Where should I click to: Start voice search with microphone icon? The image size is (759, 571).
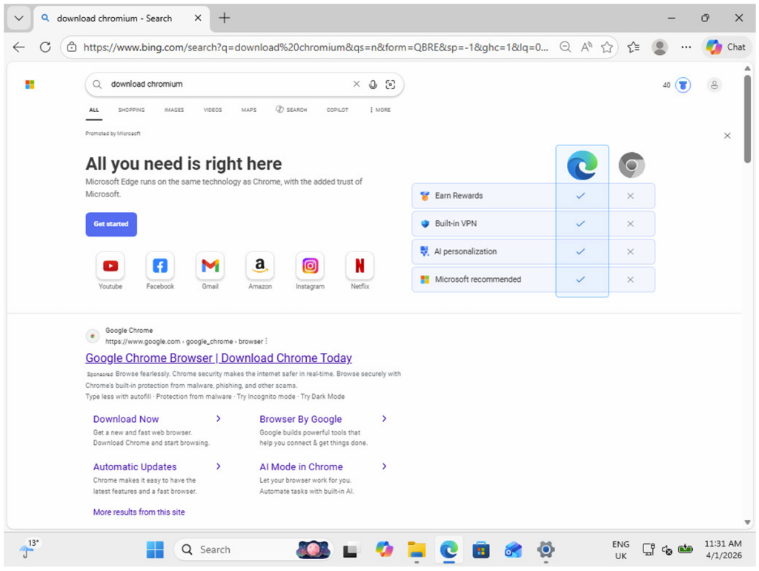click(373, 85)
